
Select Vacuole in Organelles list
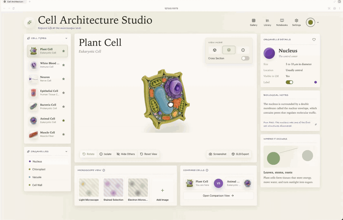pyautogui.click(x=47, y=177)
